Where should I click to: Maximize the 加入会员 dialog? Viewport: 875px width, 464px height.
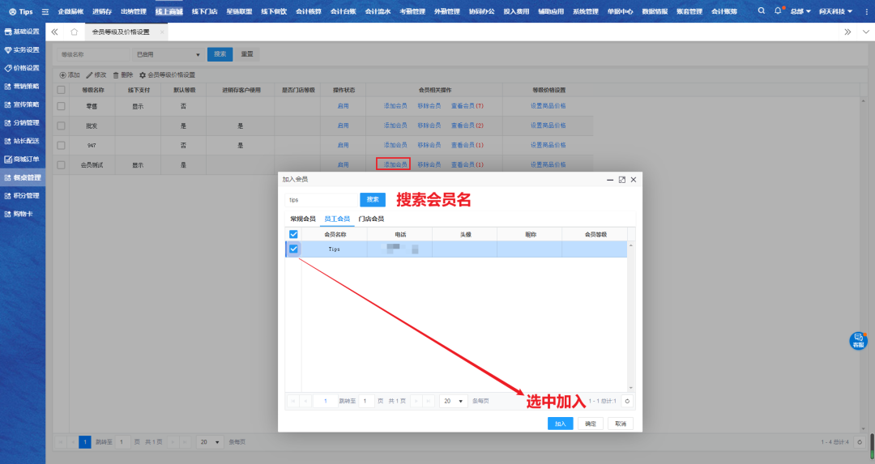621,179
